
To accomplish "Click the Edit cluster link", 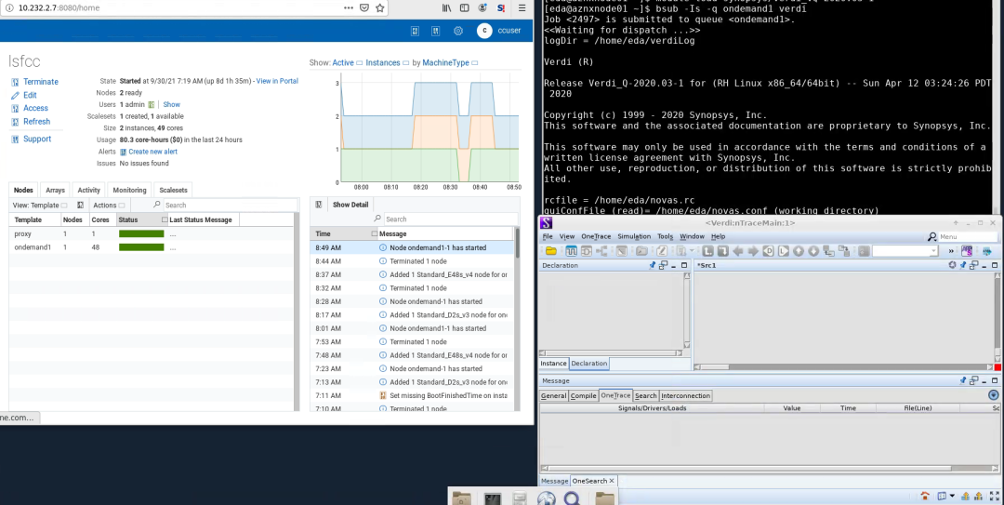I will (x=30, y=95).
